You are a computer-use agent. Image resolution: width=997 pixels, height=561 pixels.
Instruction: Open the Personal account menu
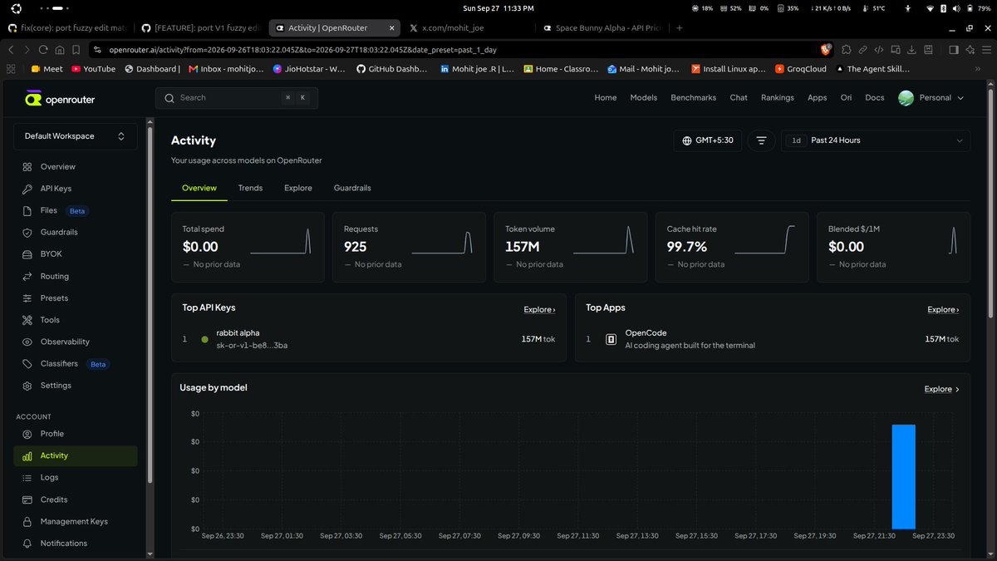[931, 98]
